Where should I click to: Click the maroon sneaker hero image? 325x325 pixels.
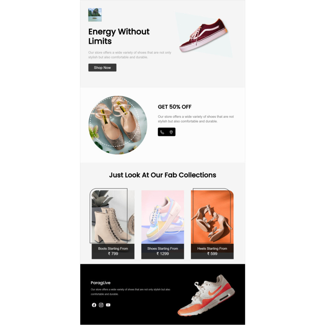coord(204,35)
